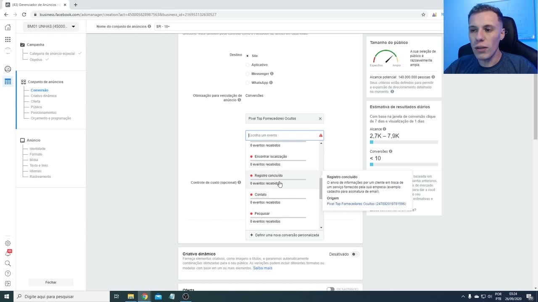The width and height of the screenshot is (538, 302).
Task: Toggle the Oferta switch
Action: [x=330, y=289]
